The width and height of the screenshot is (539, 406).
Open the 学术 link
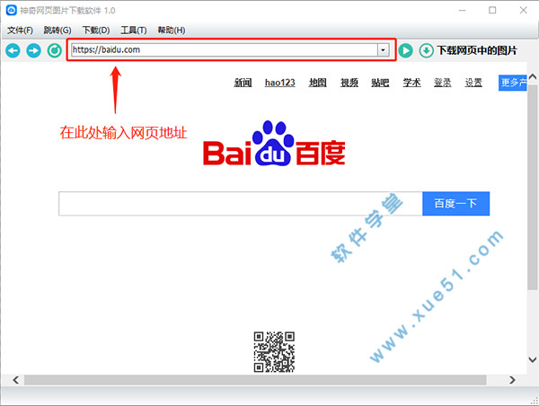411,83
